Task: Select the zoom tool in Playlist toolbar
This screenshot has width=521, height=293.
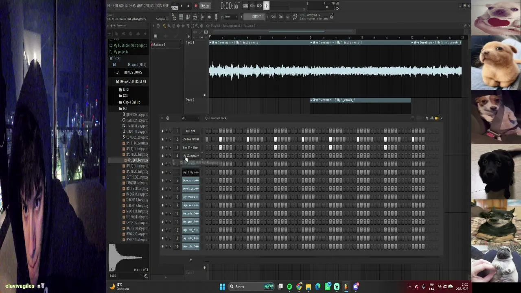Action: point(197,26)
